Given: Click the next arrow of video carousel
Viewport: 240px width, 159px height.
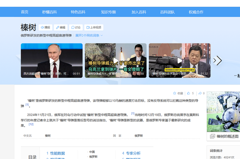Looking at the screenshot, I should (x=218, y=61).
